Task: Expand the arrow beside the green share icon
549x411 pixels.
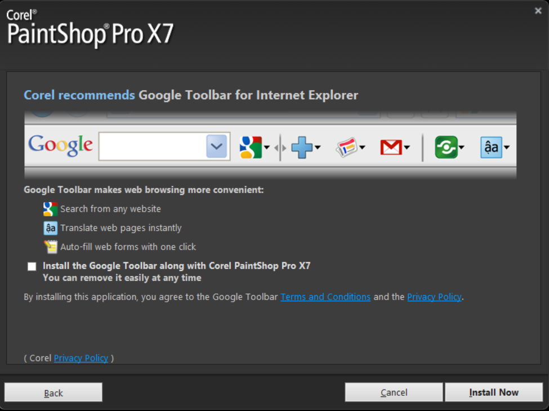Action: [x=462, y=148]
